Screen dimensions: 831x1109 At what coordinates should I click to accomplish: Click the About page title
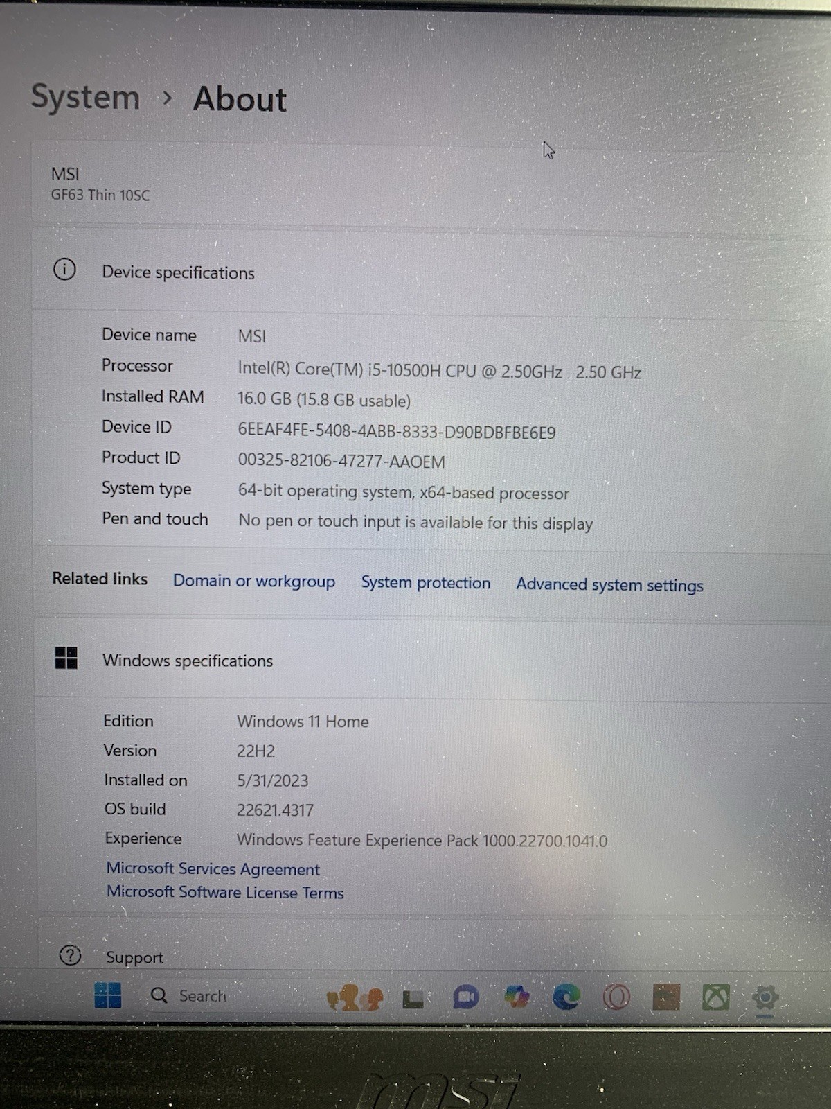click(x=240, y=99)
